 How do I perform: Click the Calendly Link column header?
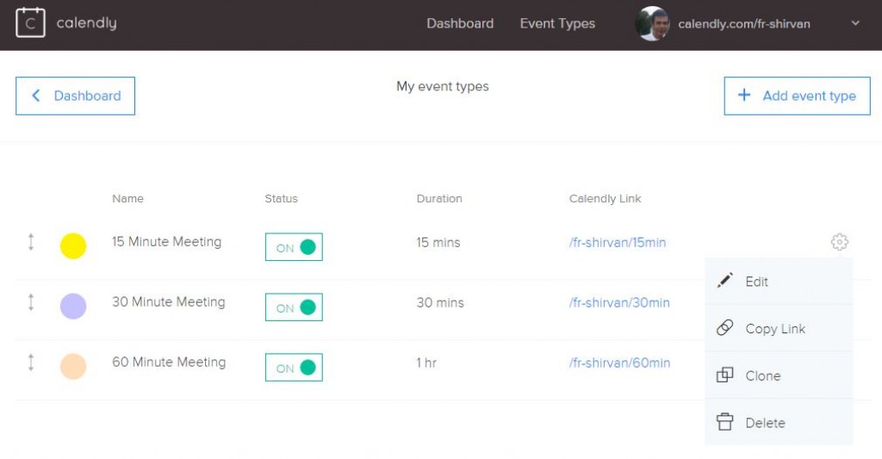tap(605, 199)
